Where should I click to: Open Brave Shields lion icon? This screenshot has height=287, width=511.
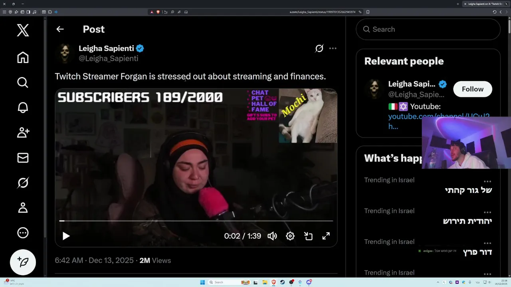pyautogui.click(x=158, y=12)
